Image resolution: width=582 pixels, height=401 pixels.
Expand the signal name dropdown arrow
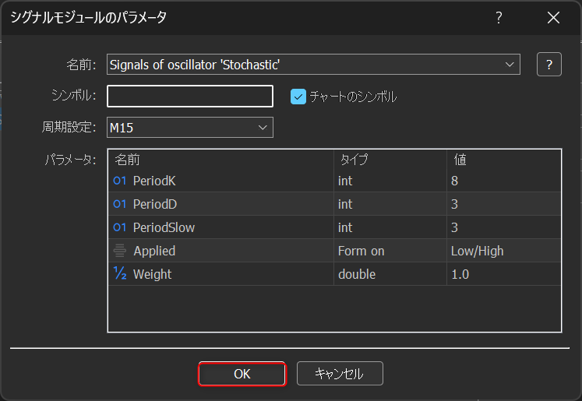510,65
